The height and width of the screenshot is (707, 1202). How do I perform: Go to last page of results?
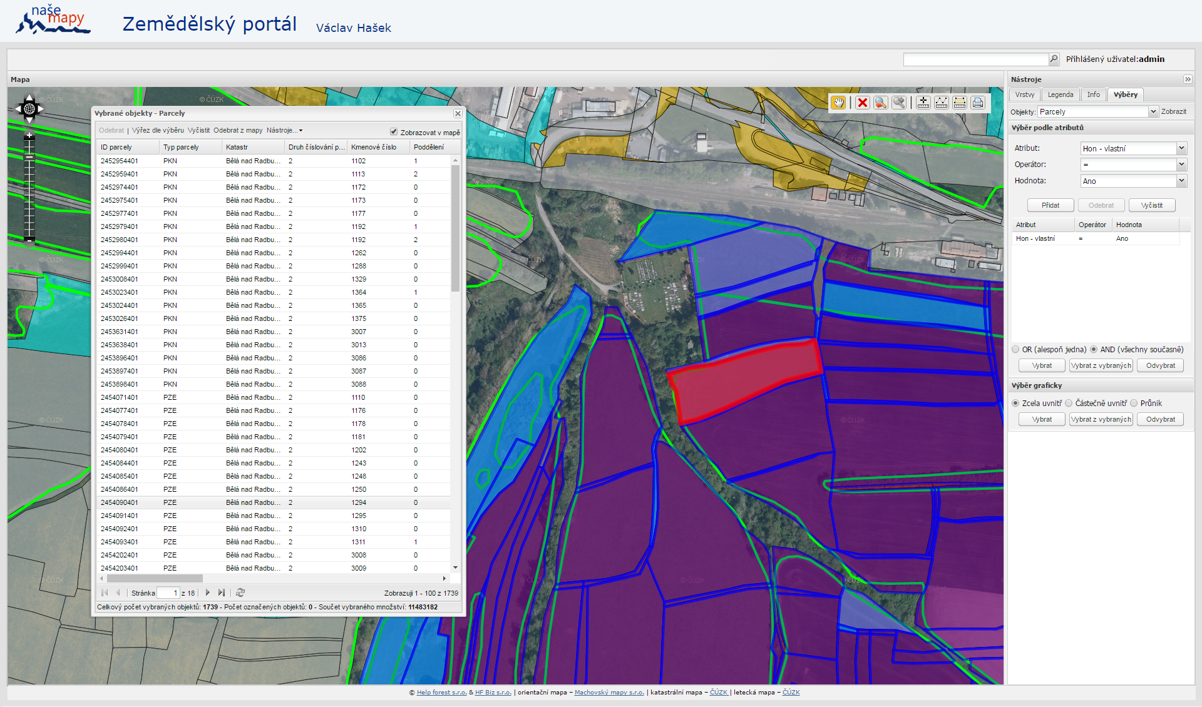coord(222,593)
